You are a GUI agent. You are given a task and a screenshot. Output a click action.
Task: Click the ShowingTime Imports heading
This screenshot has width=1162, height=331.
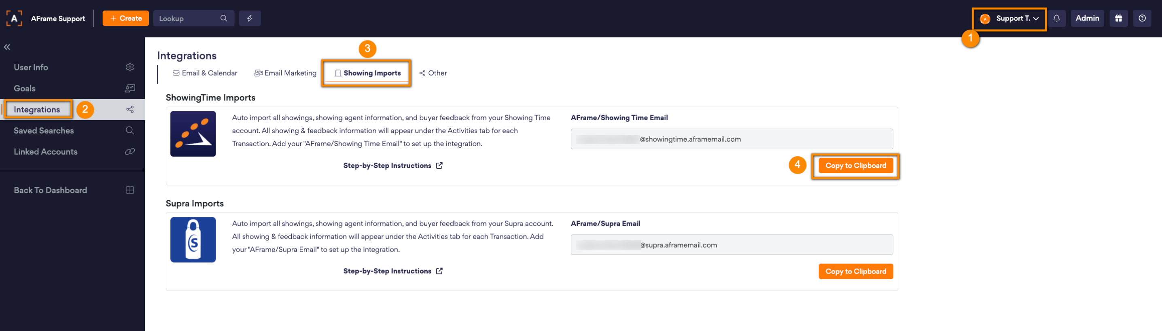pos(211,98)
